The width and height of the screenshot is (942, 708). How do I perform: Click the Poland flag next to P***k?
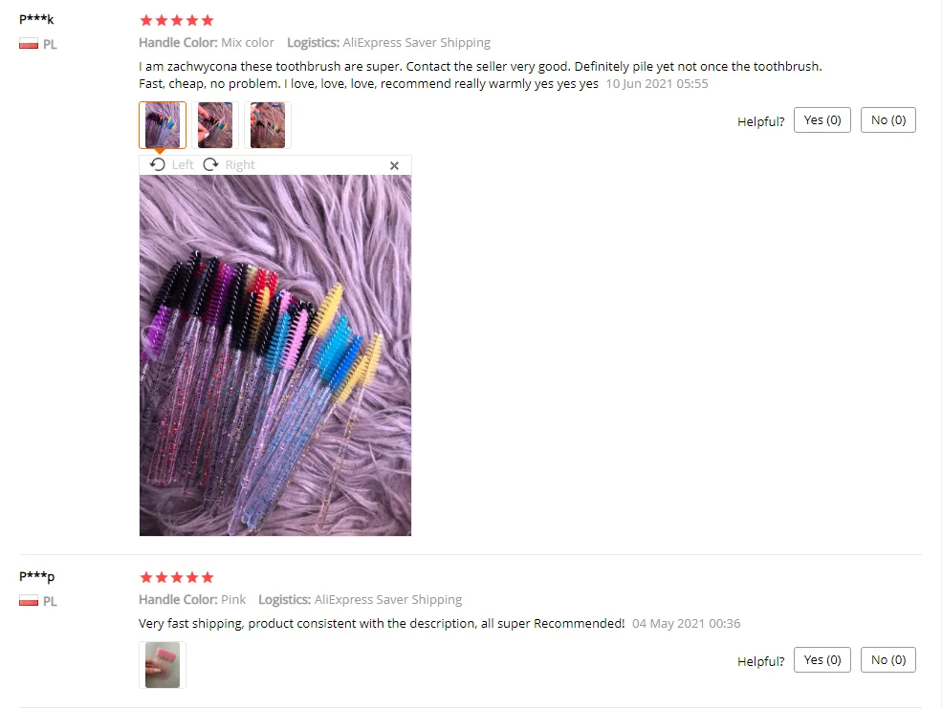point(29,44)
